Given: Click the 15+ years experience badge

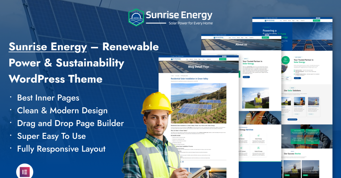Looking at the screenshot, I should pyautogui.click(x=286, y=60).
